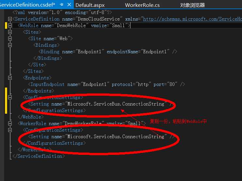This screenshot has width=242, height=181.
Task: Click the endpointName="Endpoint1" attribute
Action: pyautogui.click(x=138, y=52)
